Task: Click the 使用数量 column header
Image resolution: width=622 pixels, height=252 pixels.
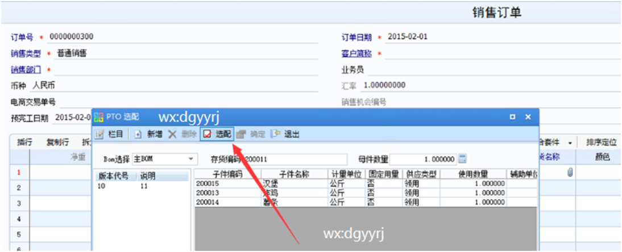Action: [x=473, y=174]
